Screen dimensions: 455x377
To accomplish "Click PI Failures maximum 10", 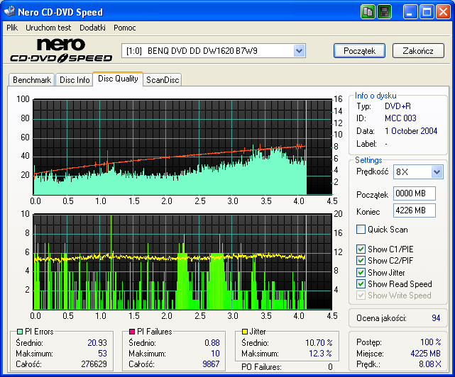I will pyautogui.click(x=215, y=354).
